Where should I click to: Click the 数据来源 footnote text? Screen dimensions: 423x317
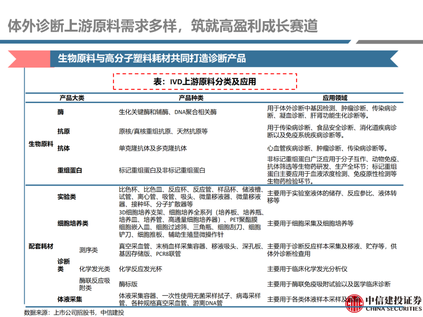pos(74,312)
